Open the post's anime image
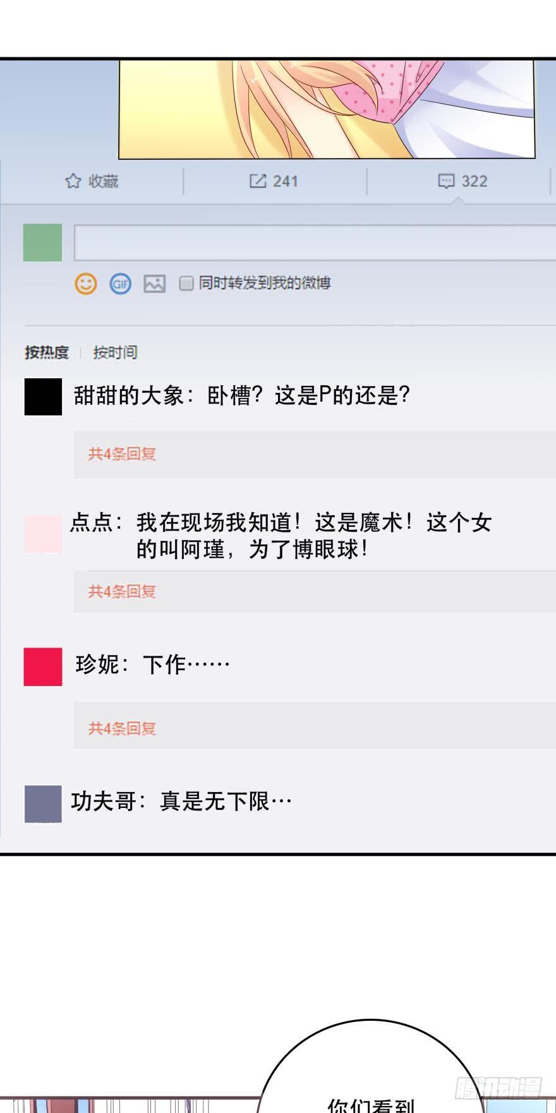This screenshot has width=556, height=1113. click(x=327, y=109)
